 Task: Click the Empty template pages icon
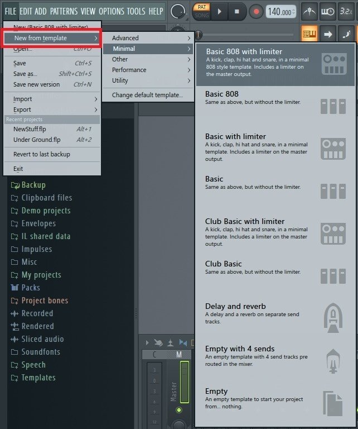333,403
